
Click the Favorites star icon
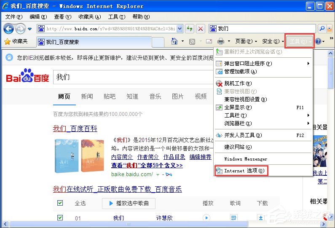pyautogui.click(x=7, y=41)
